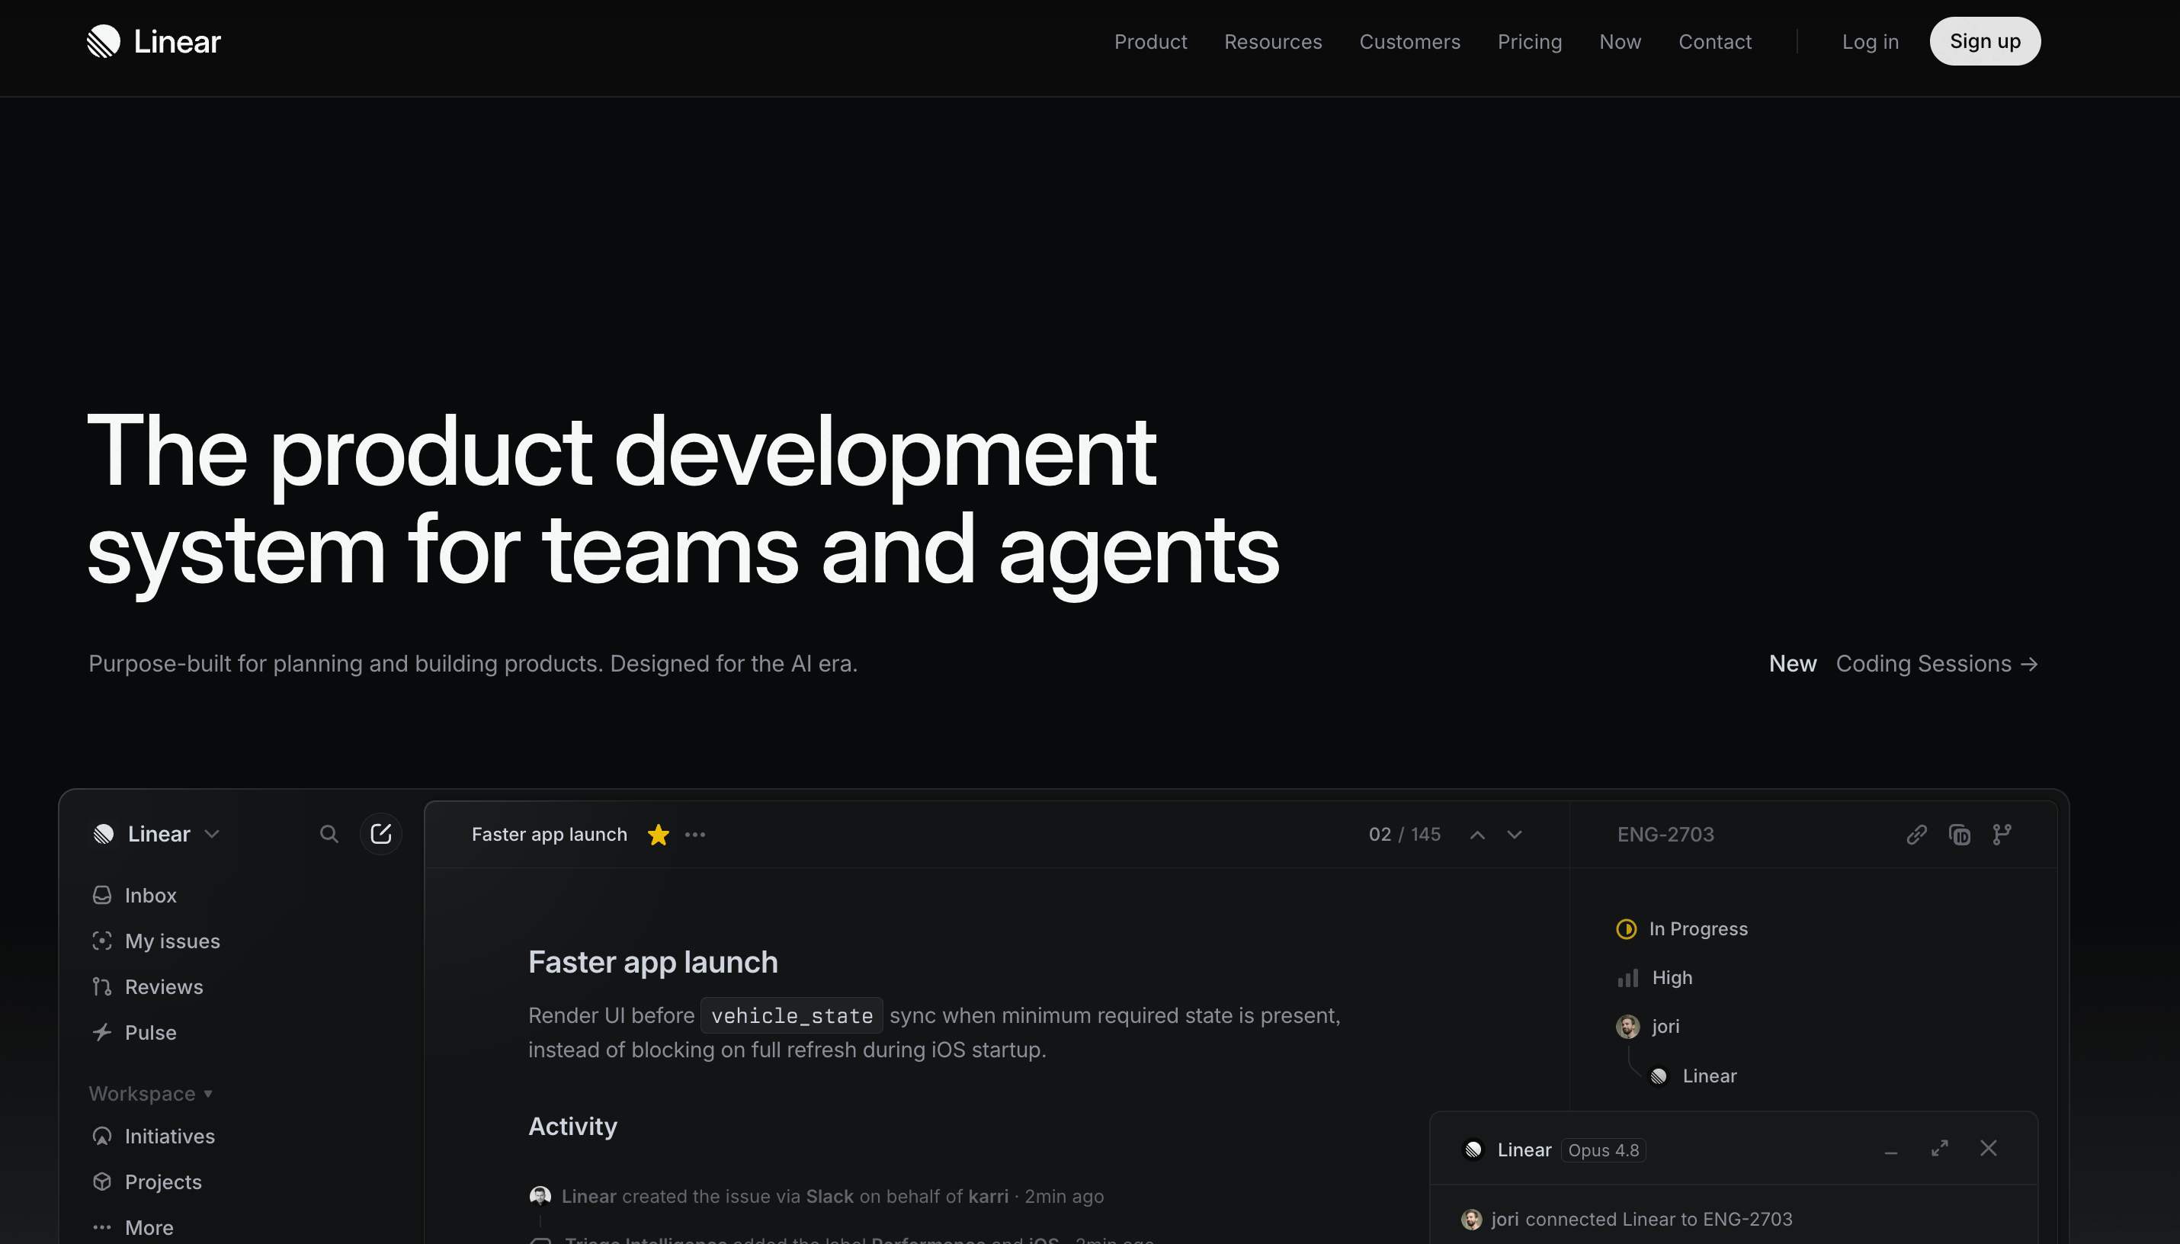Click Slack in the activity entry

click(x=829, y=1196)
